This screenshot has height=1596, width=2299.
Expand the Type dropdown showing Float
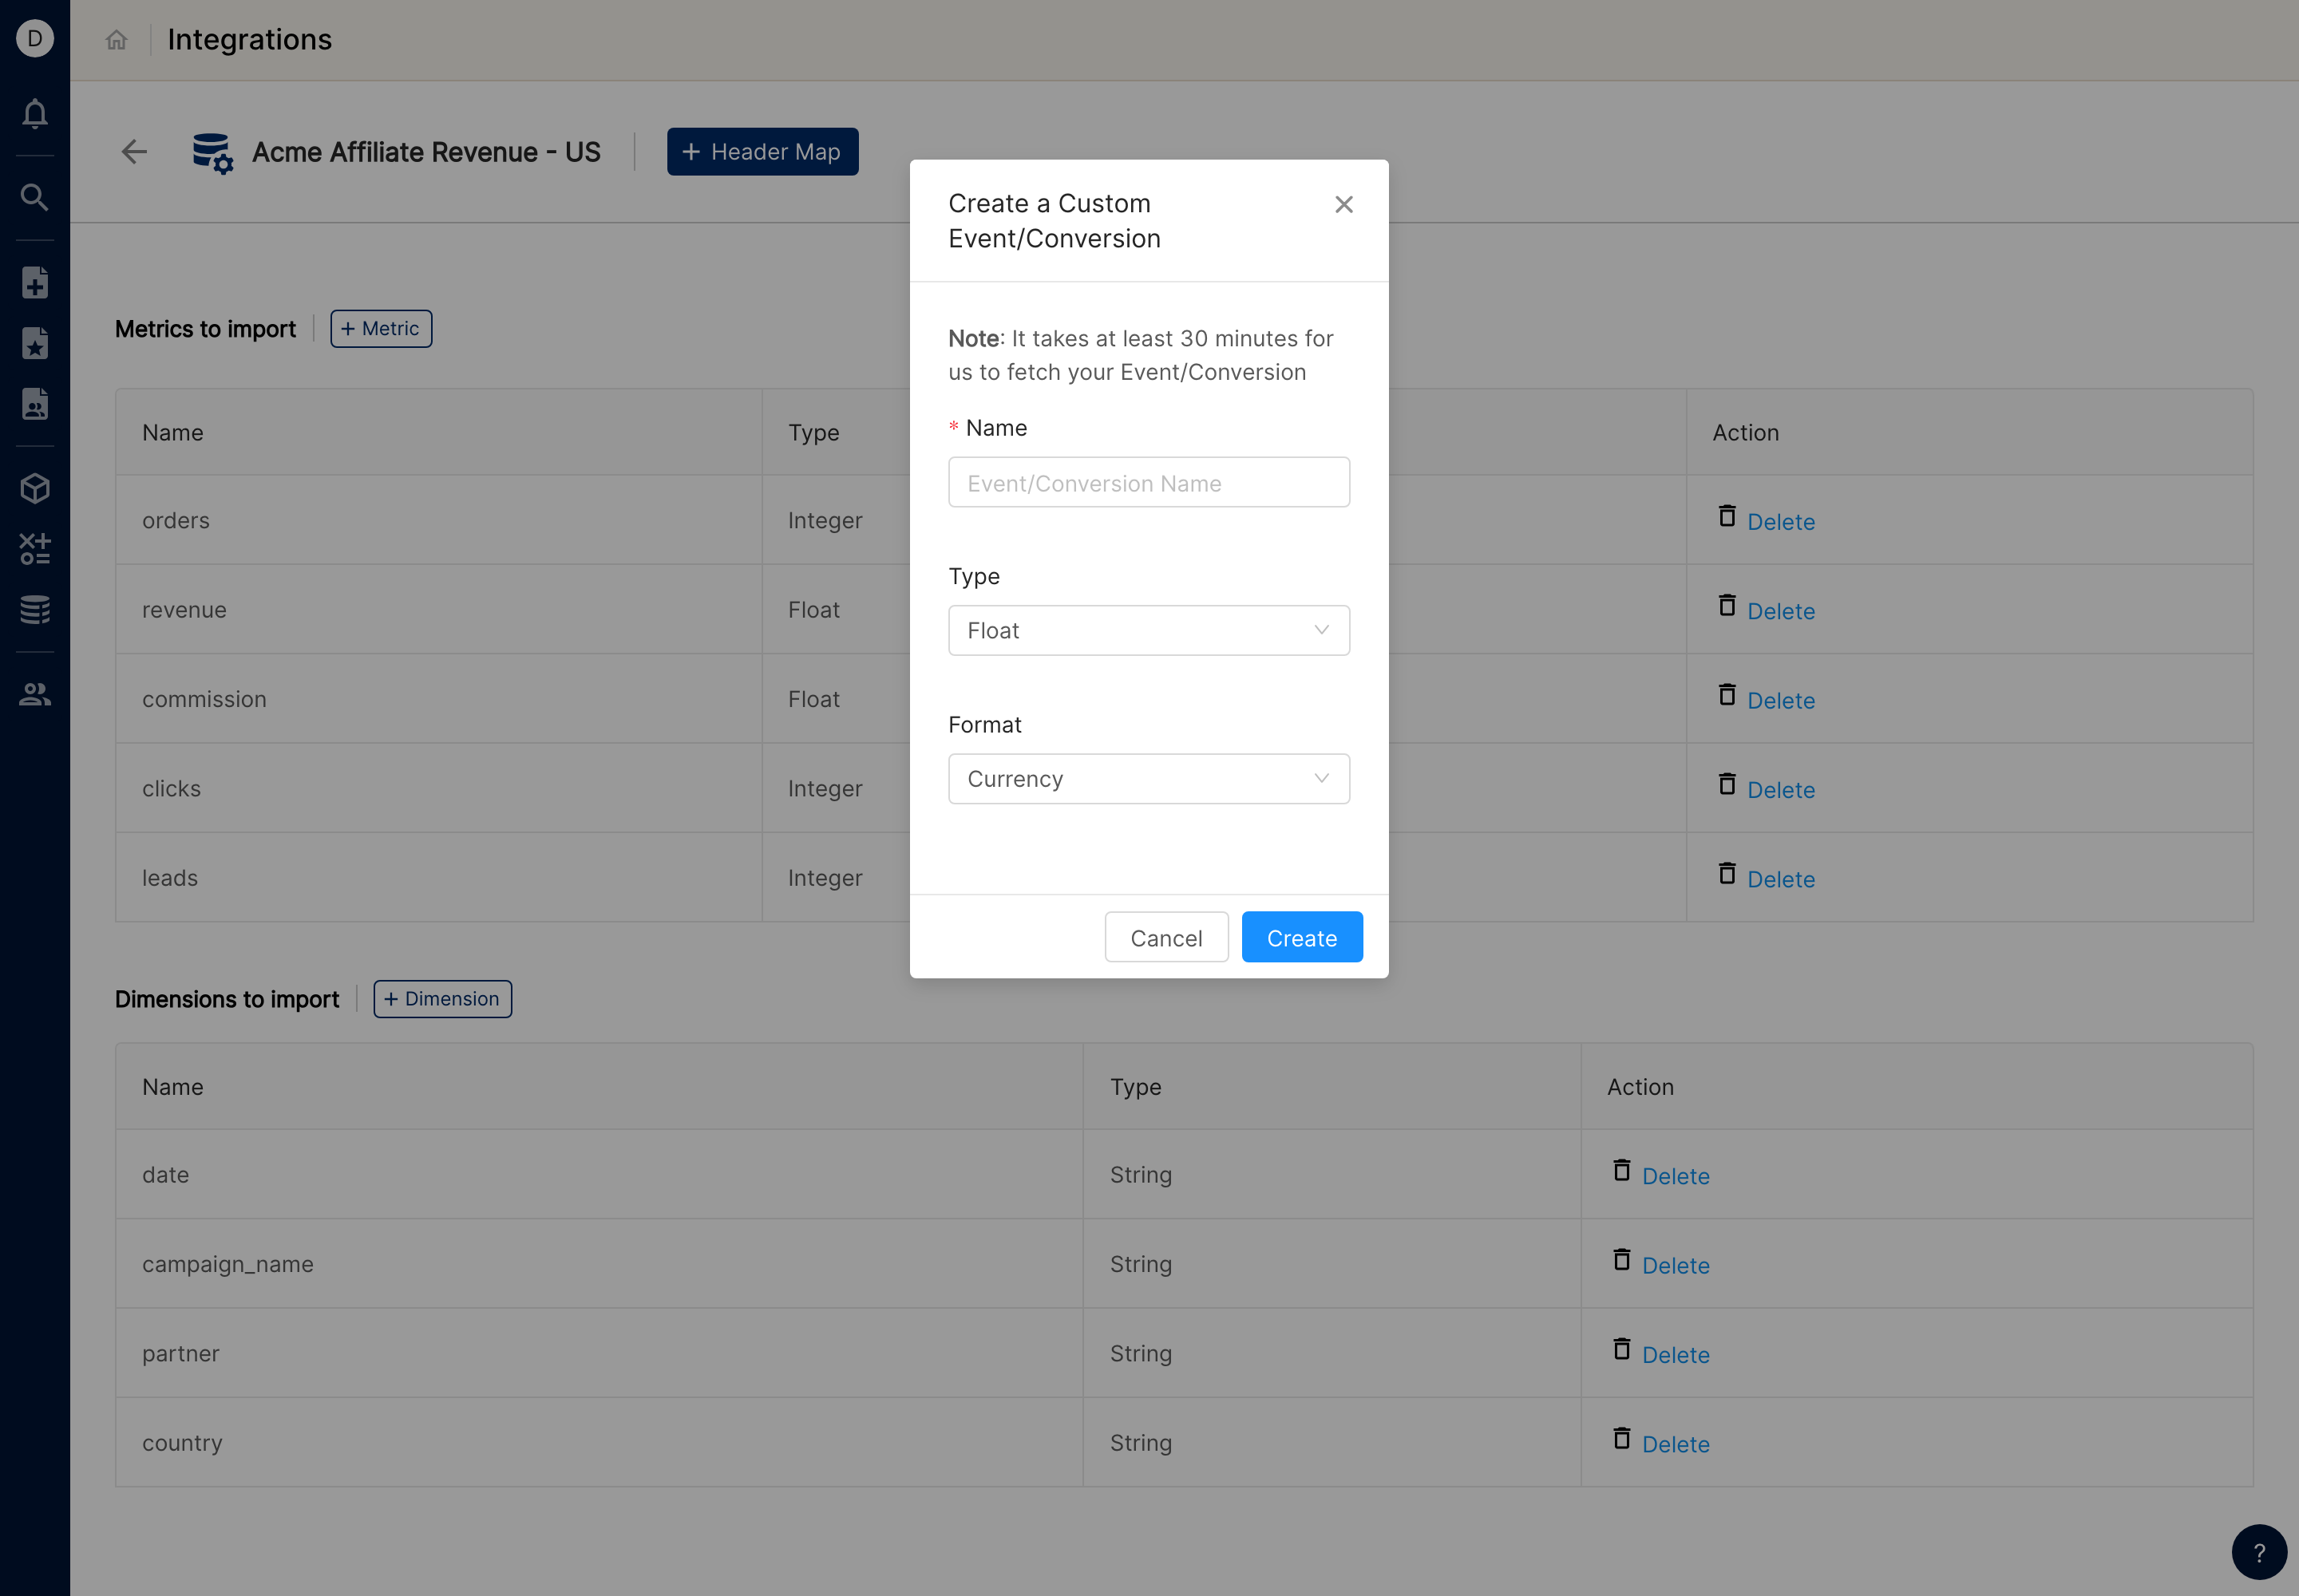pos(1149,631)
